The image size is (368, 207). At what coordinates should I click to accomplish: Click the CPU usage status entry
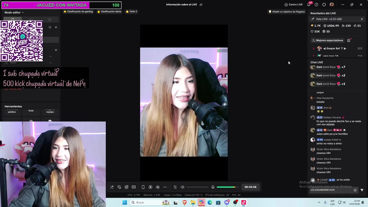coord(134,195)
